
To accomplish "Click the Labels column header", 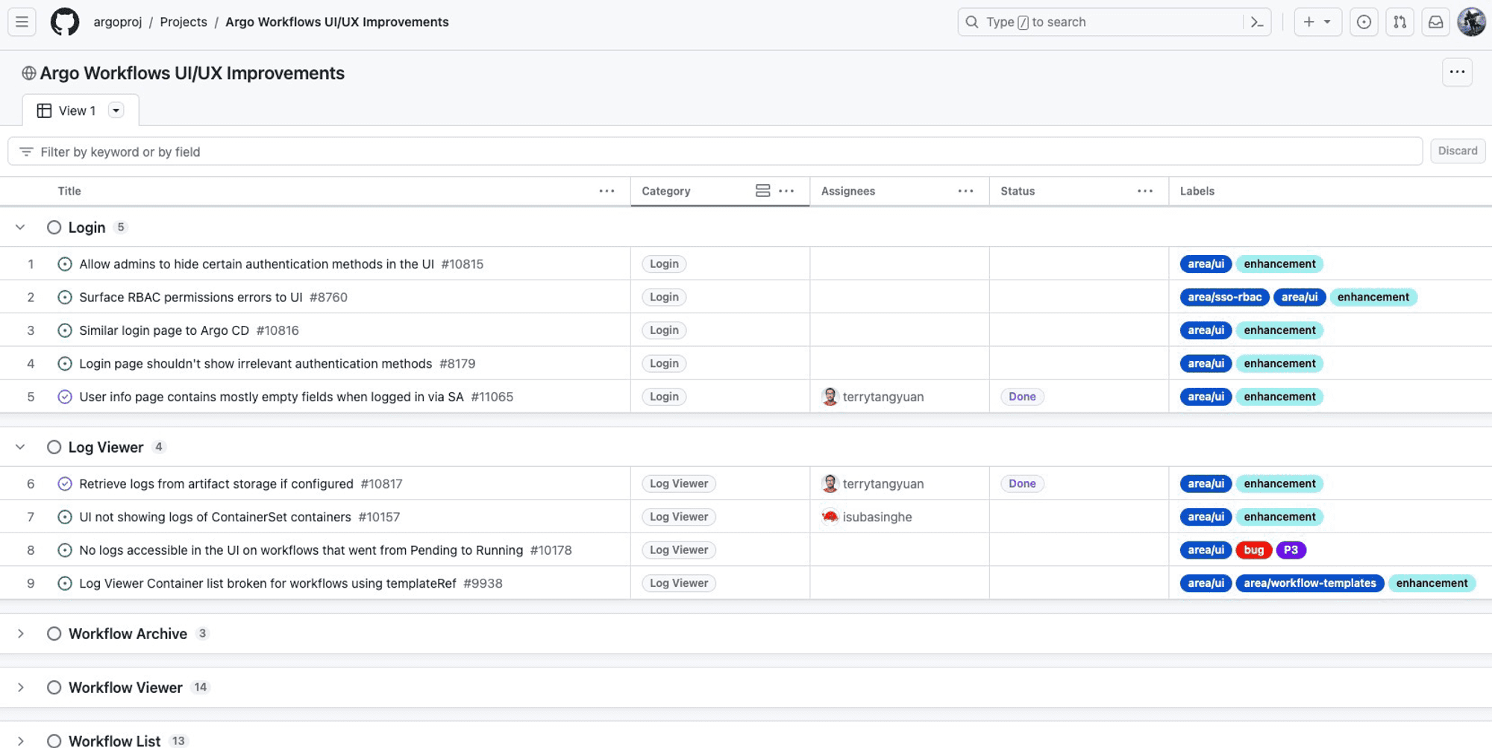I will (1197, 191).
